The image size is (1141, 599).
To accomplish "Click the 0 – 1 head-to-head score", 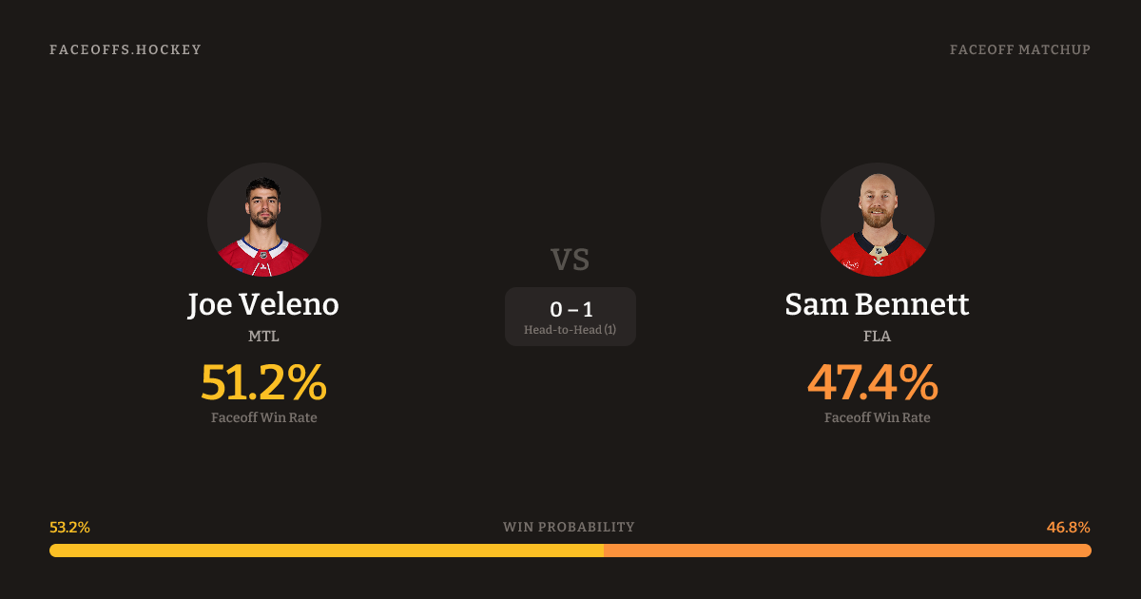I will 570,309.
